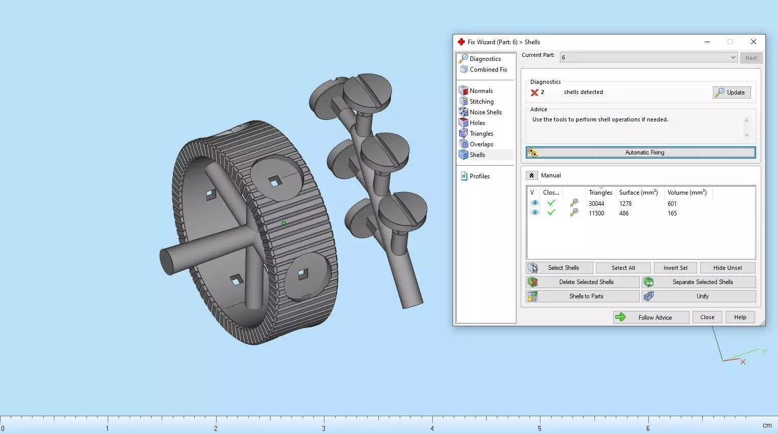
Task: Open the Overlaps fix page
Action: tap(482, 144)
